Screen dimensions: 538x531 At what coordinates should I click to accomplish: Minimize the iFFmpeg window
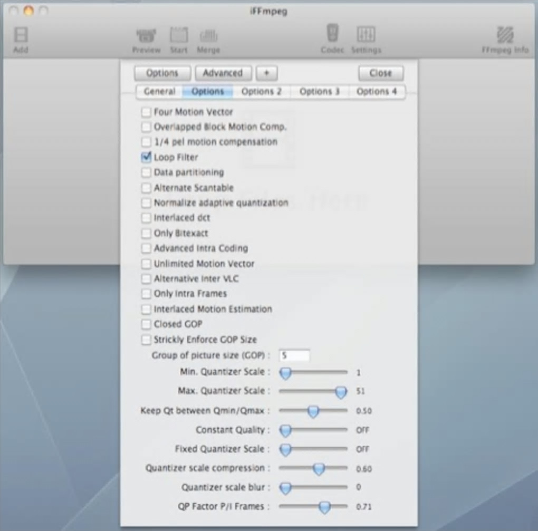coord(28,11)
